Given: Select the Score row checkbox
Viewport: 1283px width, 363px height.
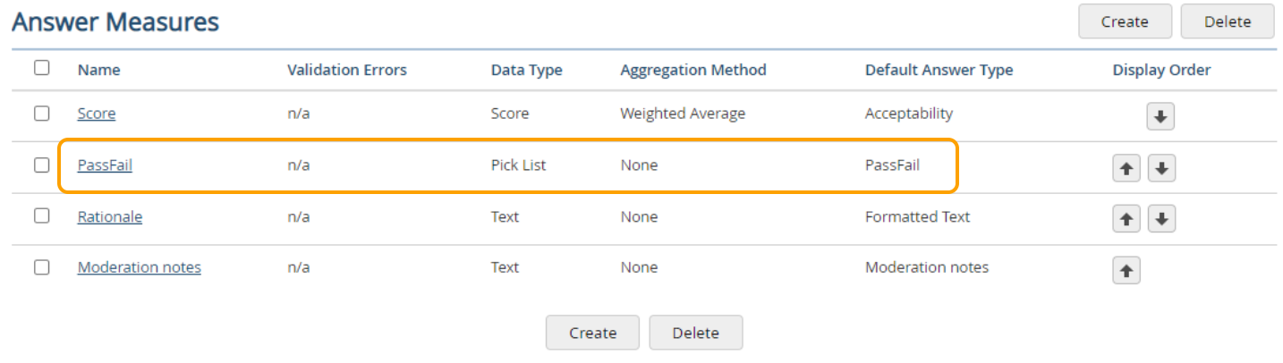Looking at the screenshot, I should (x=42, y=114).
